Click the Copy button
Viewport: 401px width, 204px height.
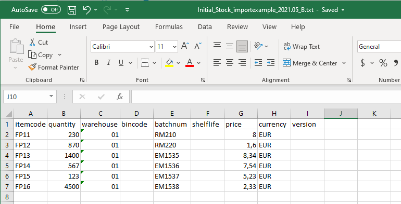41,55
